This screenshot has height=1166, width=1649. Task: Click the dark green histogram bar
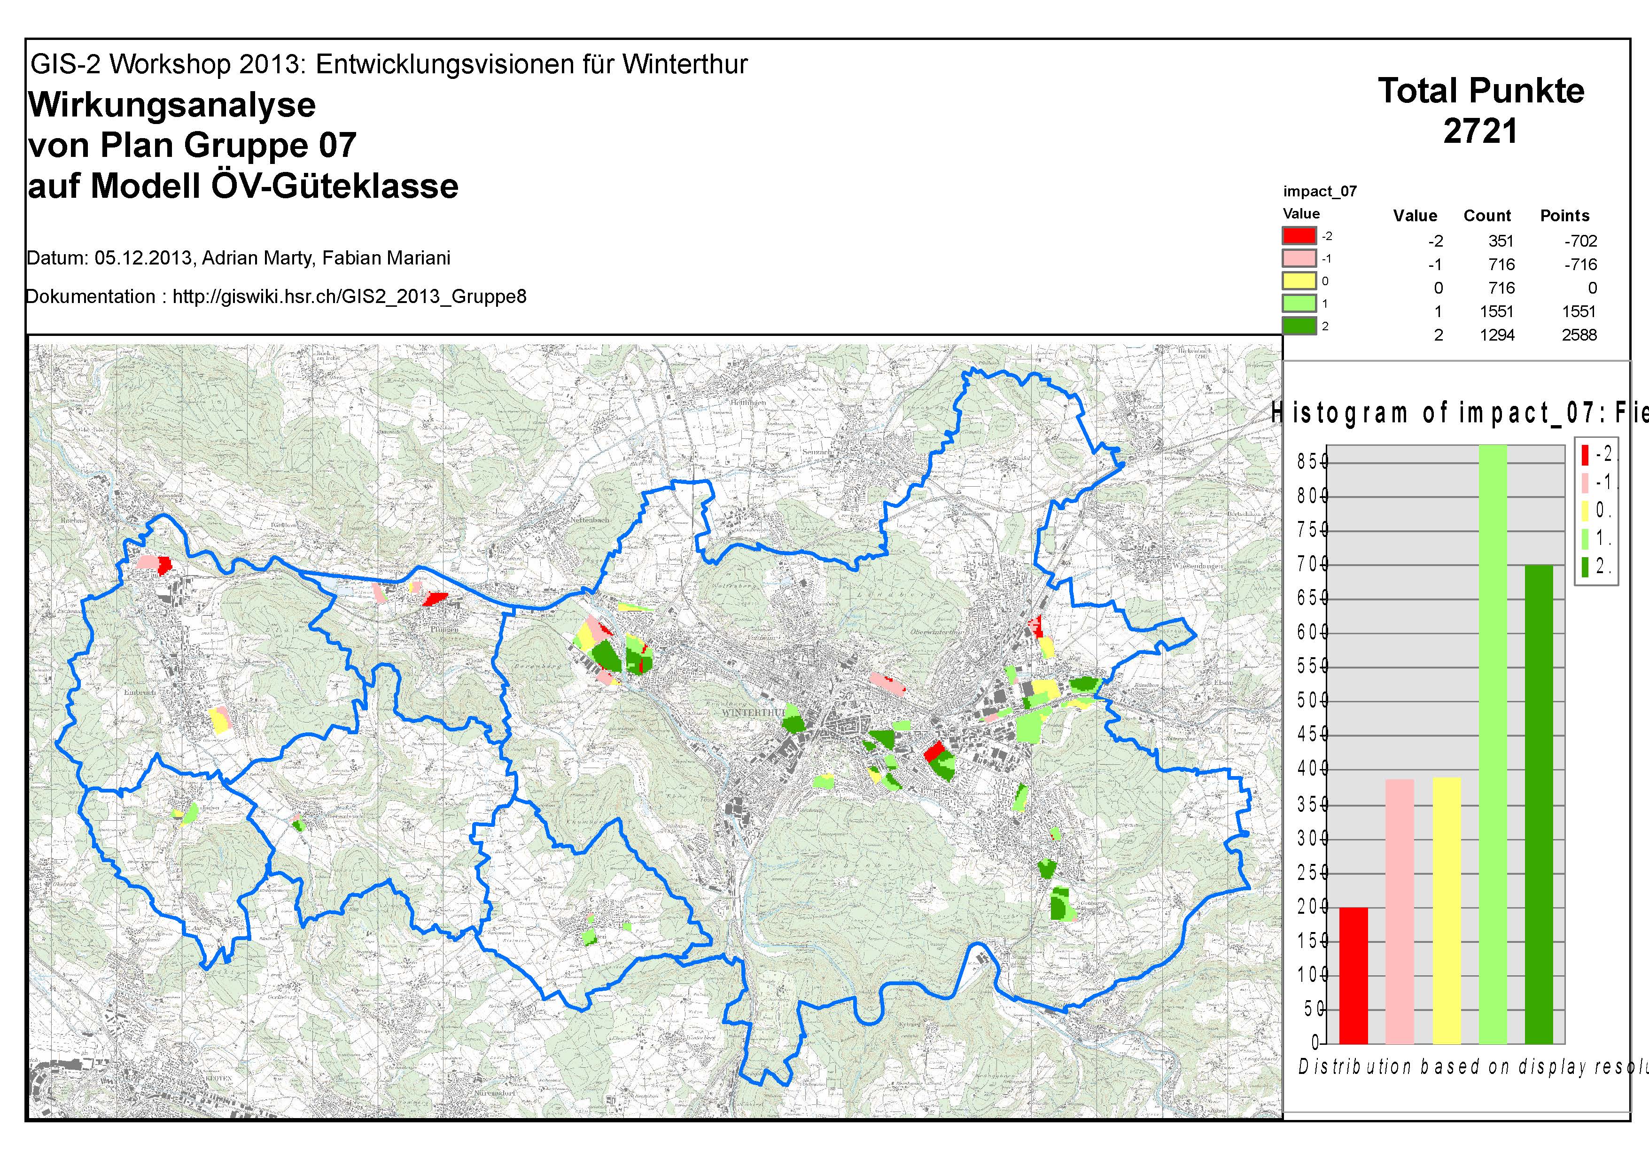(x=1539, y=804)
